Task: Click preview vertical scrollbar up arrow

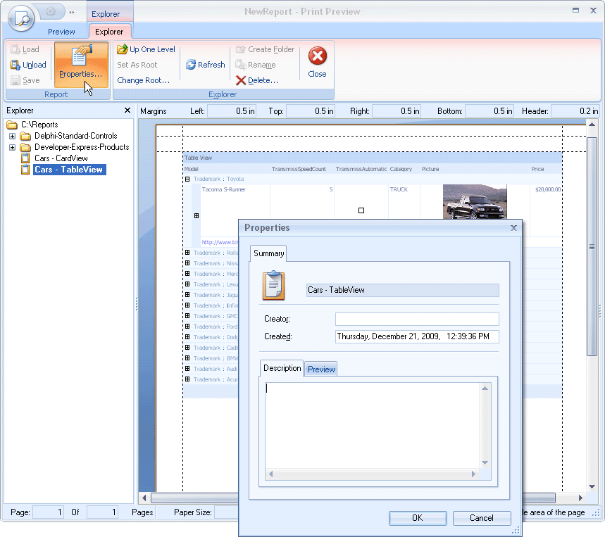Action: click(x=592, y=125)
